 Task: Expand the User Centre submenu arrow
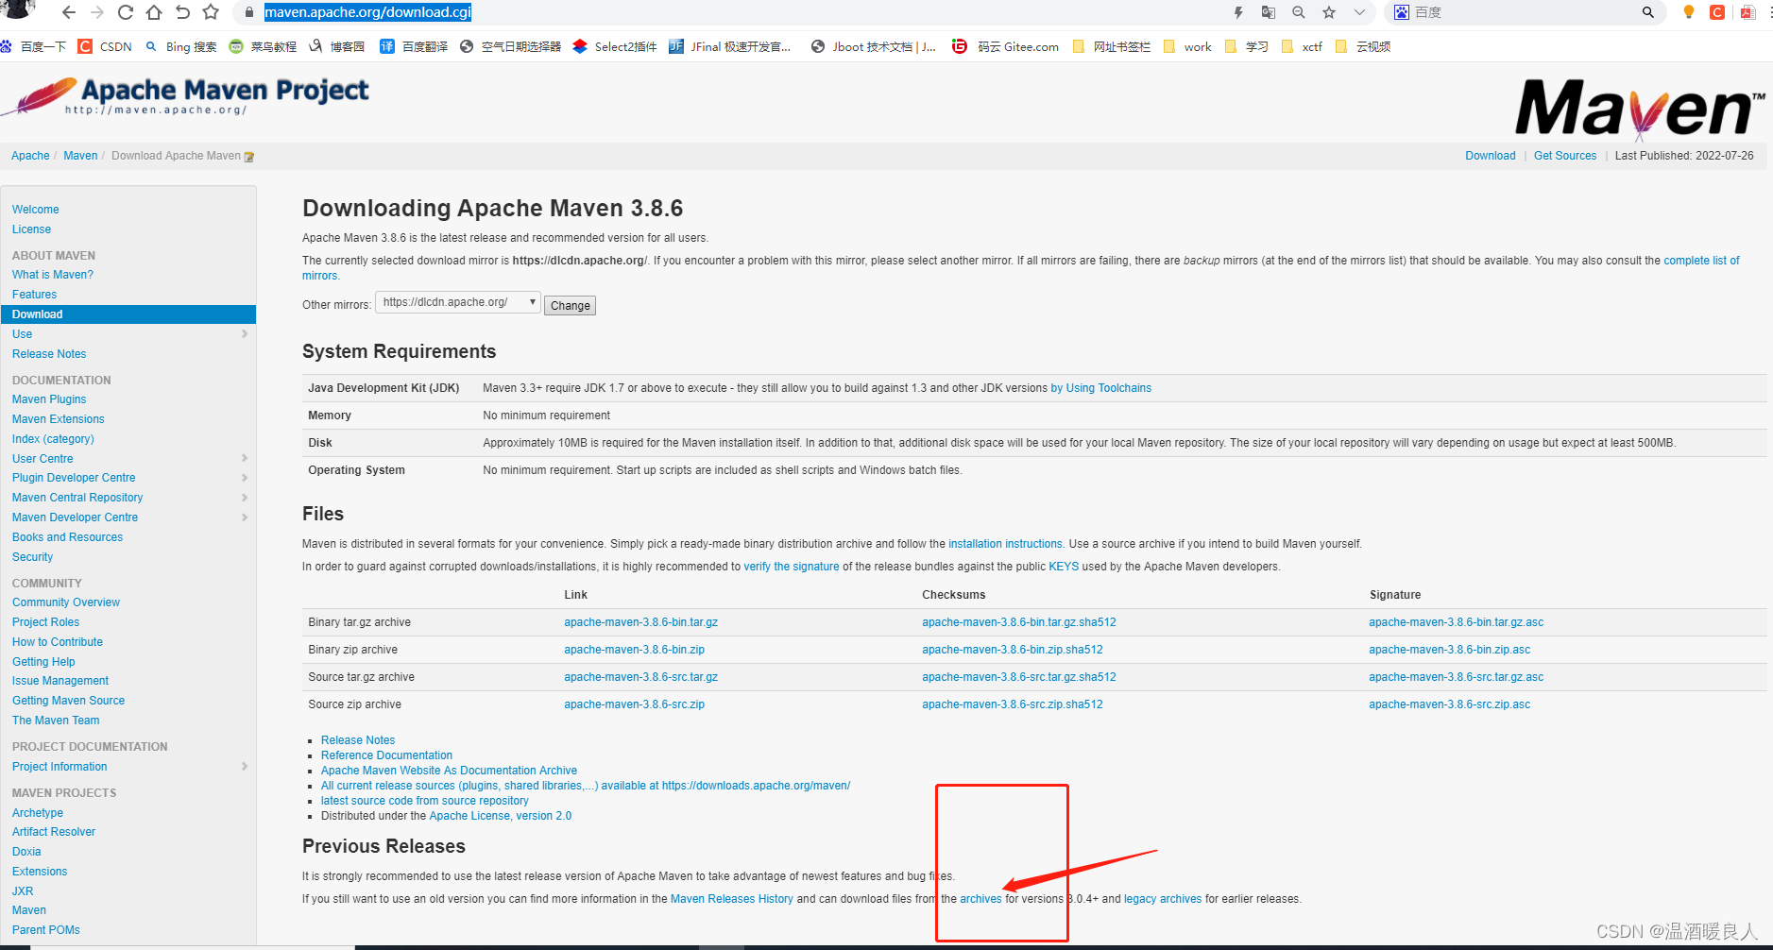pyautogui.click(x=245, y=458)
